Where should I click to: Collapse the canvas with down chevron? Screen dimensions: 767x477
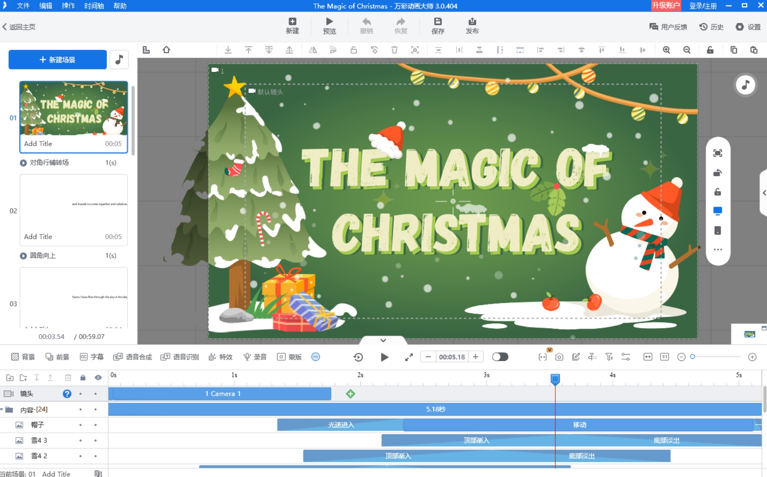[383, 340]
